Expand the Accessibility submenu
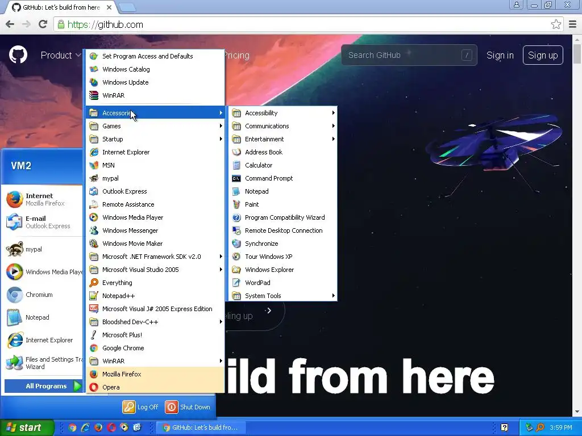This screenshot has width=582, height=436. 282,113
